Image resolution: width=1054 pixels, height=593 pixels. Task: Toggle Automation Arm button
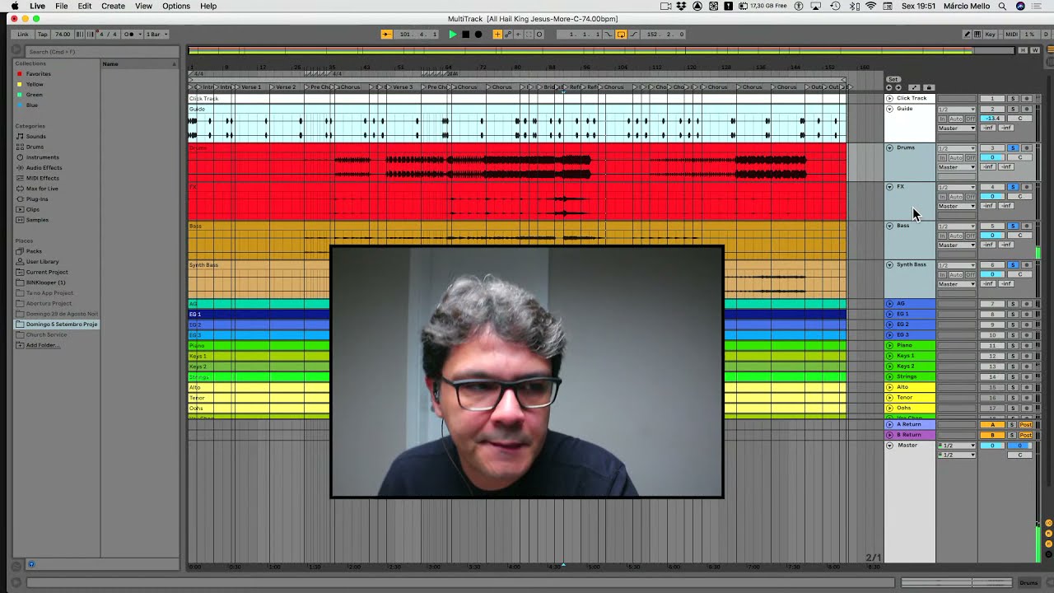click(508, 34)
